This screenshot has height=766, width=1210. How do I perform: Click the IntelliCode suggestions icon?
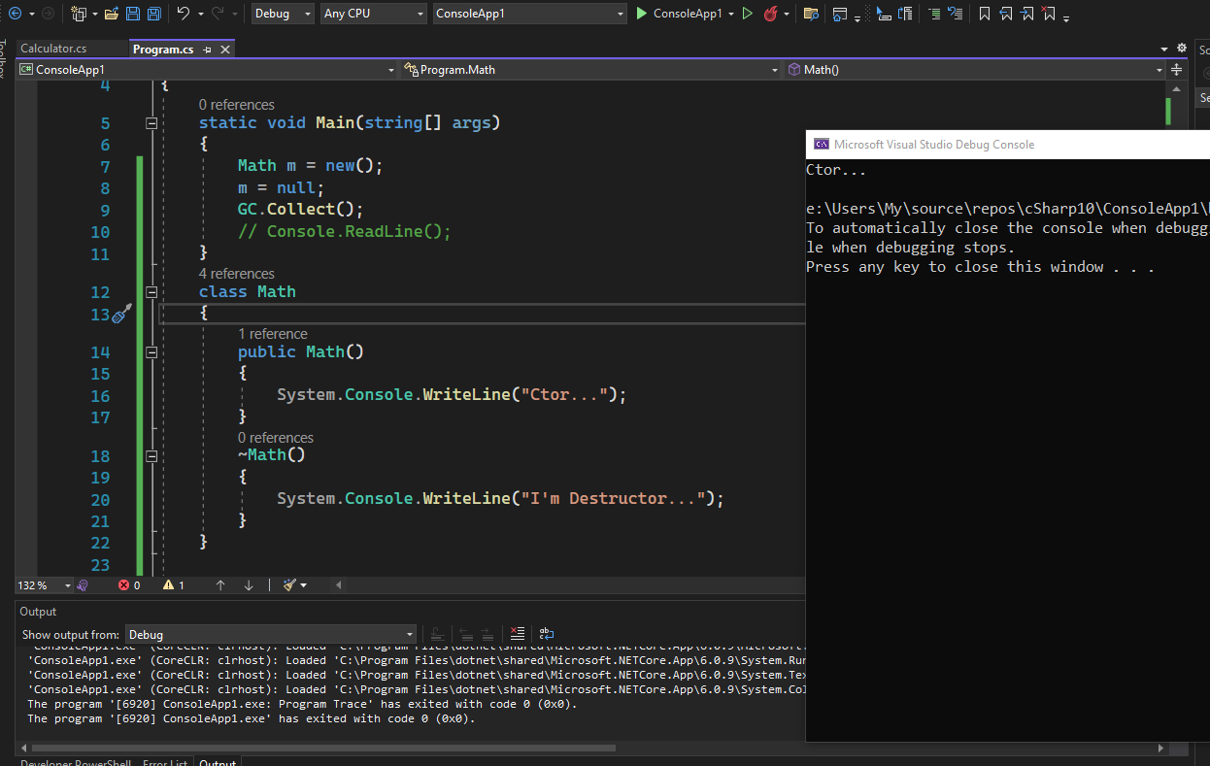(x=84, y=585)
